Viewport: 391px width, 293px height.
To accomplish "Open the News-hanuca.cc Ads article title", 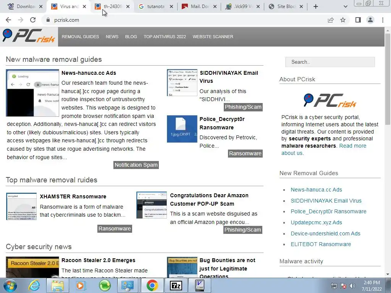I will pyautogui.click(x=89, y=73).
